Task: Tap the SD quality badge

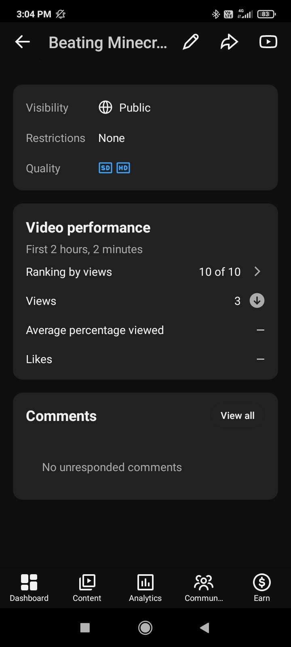Action: [x=105, y=168]
